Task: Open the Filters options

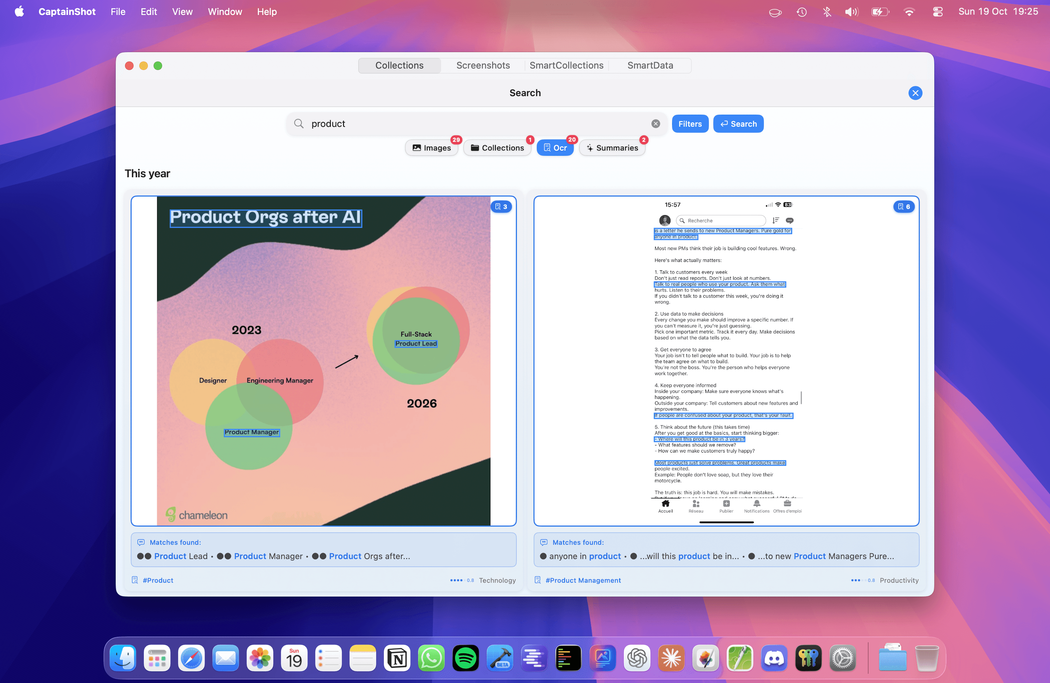Action: click(x=690, y=124)
